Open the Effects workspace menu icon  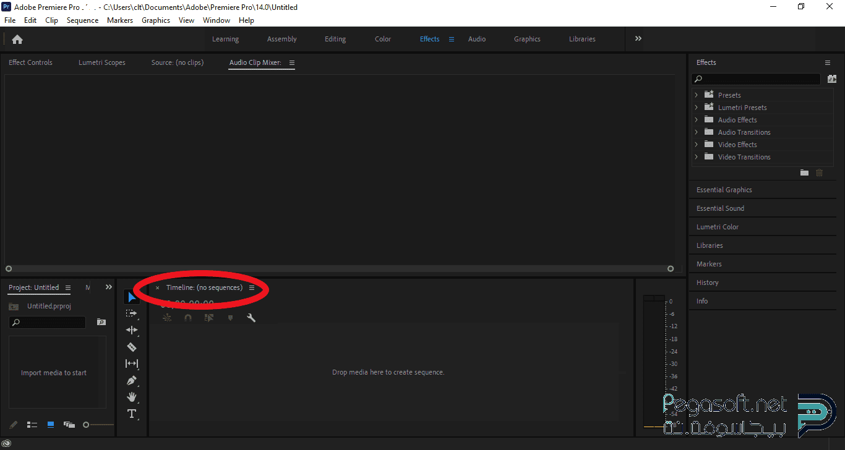click(x=452, y=39)
